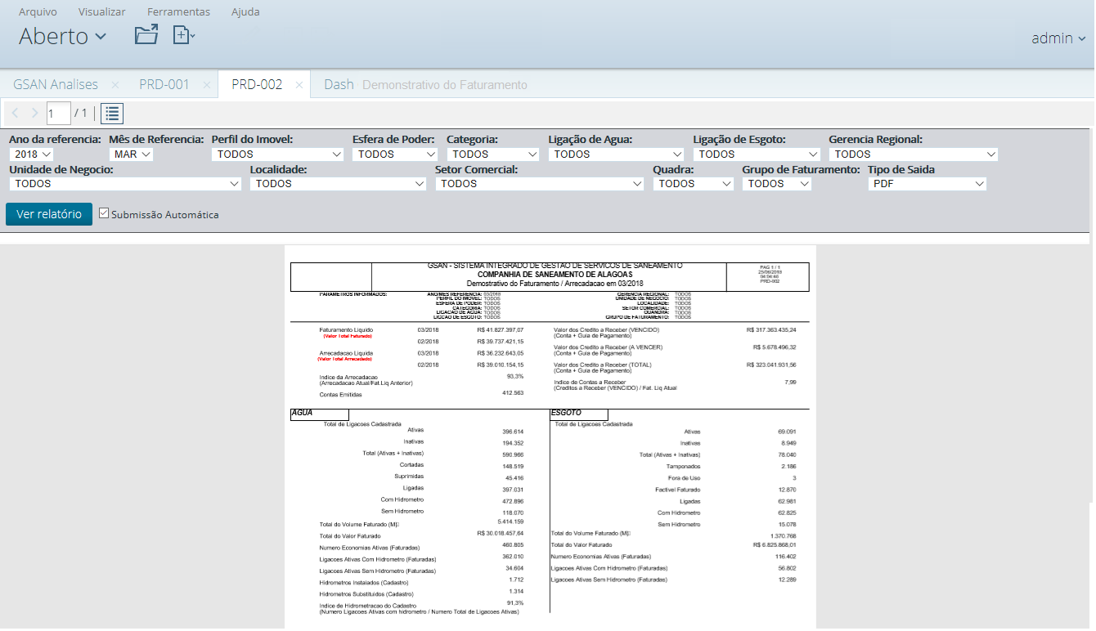Viewport: 1096px width, 631px height.
Task: Click the Ver relatório button
Action: (x=49, y=214)
